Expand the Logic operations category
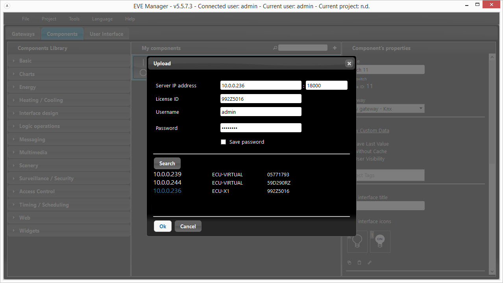 (x=68, y=126)
